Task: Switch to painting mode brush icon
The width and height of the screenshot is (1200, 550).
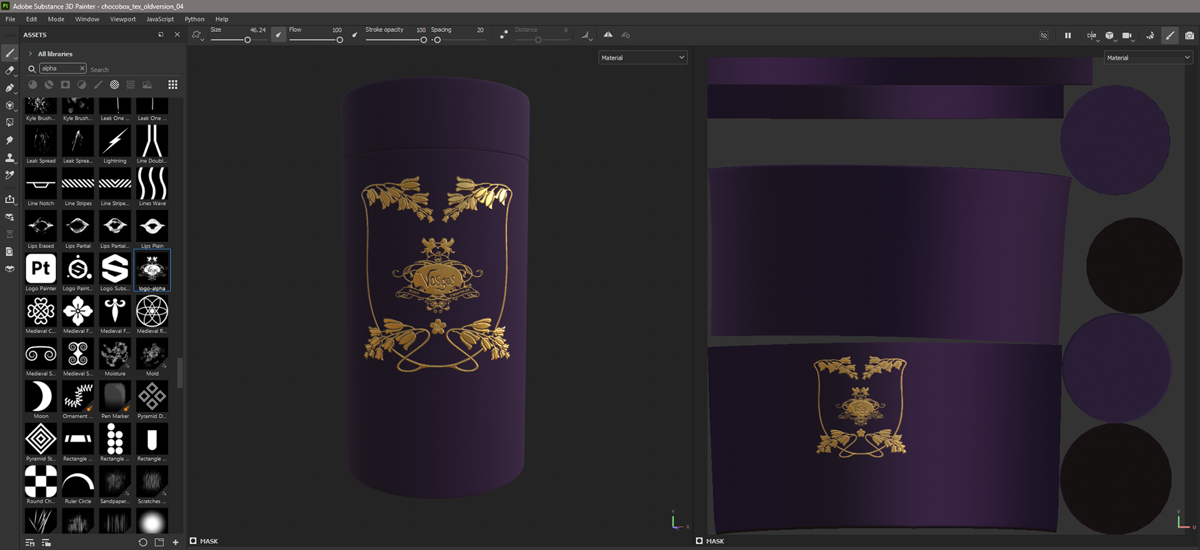Action: click(x=1170, y=36)
